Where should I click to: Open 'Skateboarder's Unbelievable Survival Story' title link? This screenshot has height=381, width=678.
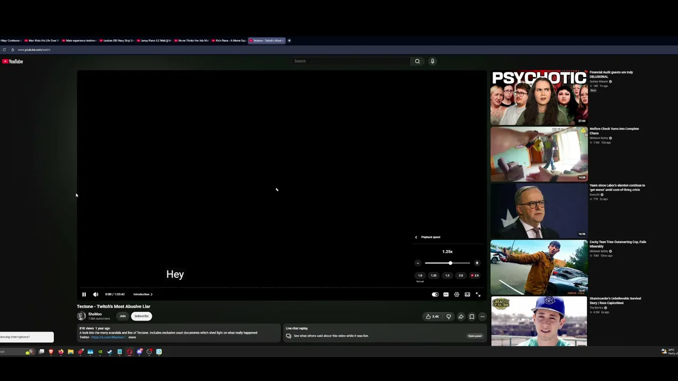coord(615,301)
